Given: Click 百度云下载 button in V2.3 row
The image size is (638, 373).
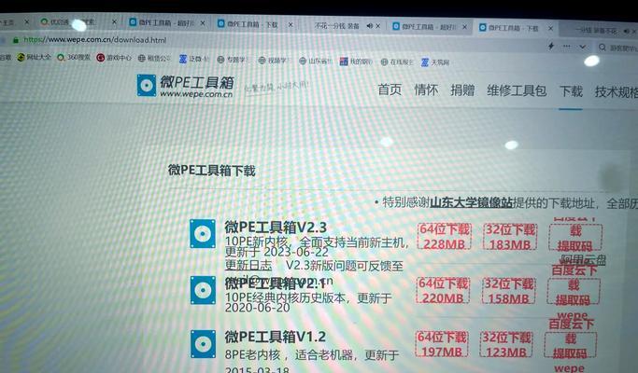Looking at the screenshot, I should 575,237.
